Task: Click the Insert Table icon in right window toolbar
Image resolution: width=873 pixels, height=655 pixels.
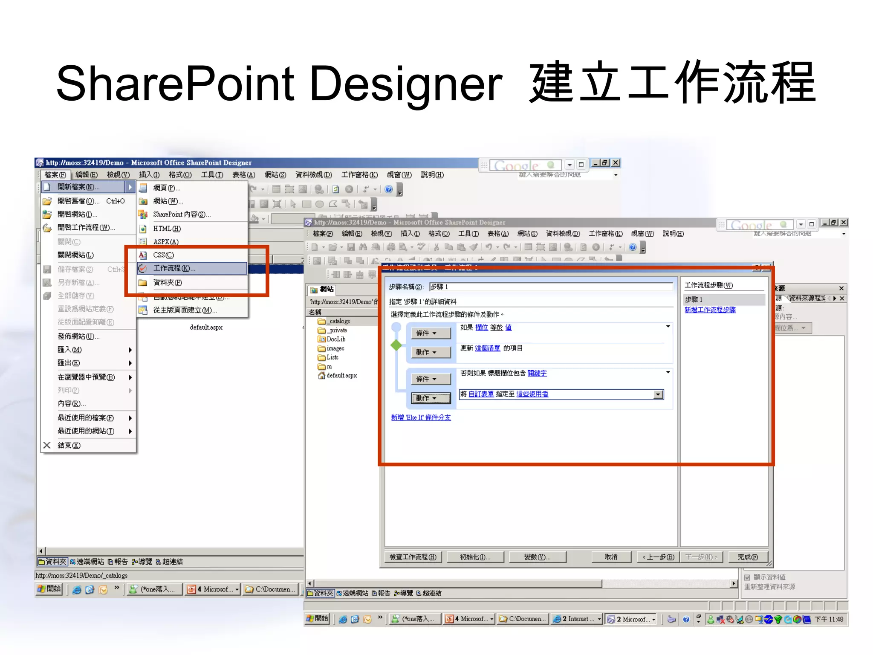Action: (528, 247)
